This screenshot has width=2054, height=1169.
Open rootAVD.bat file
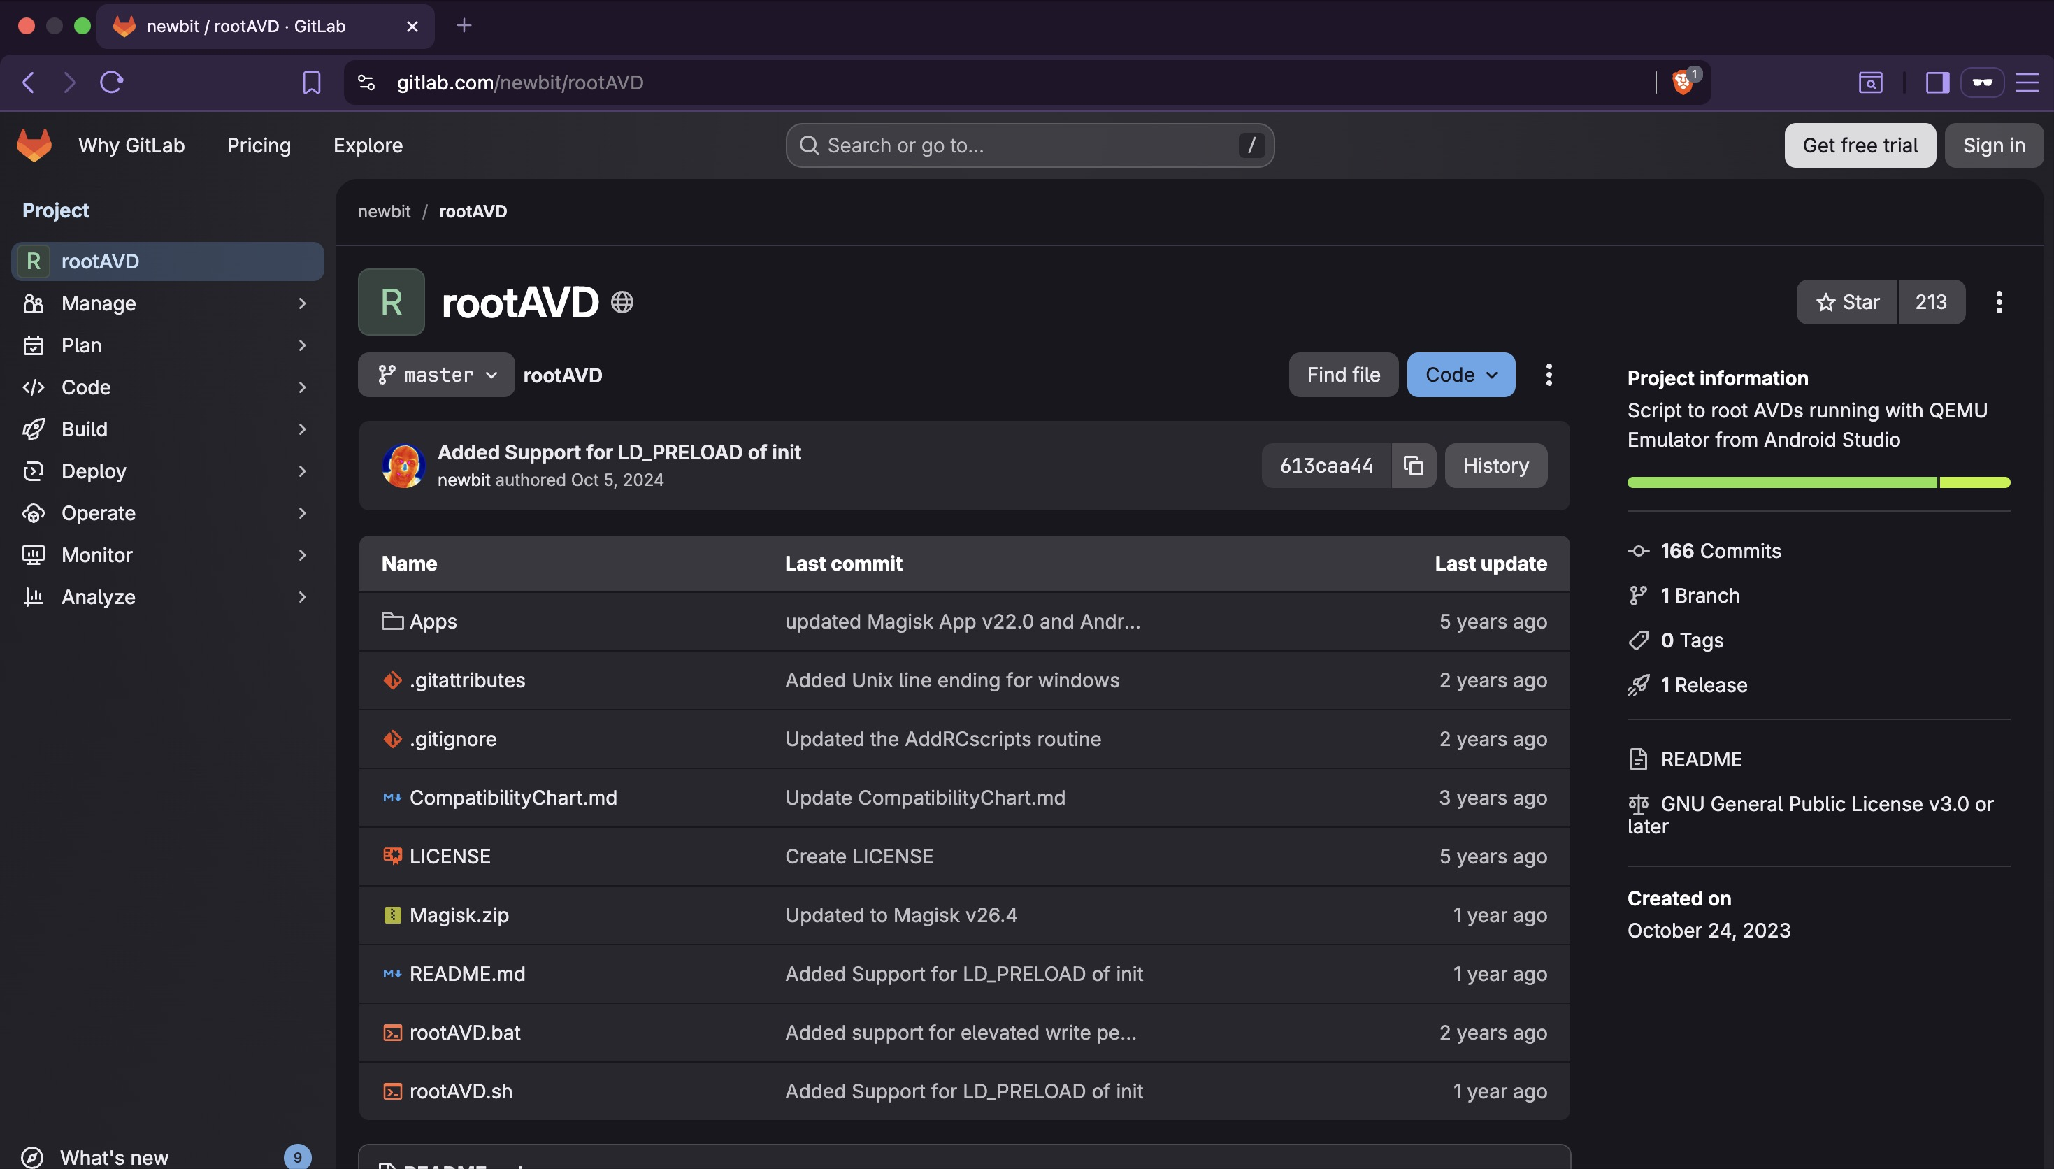point(465,1033)
